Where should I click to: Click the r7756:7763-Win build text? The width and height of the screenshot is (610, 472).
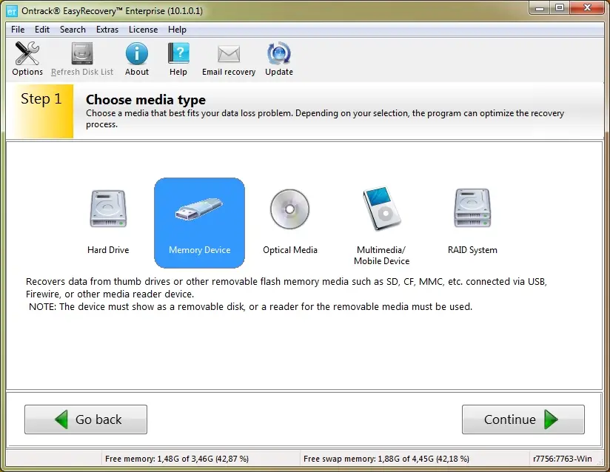pyautogui.click(x=563, y=459)
